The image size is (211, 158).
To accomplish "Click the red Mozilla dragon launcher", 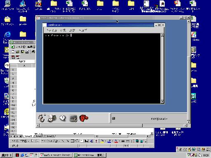I will click(84, 118).
